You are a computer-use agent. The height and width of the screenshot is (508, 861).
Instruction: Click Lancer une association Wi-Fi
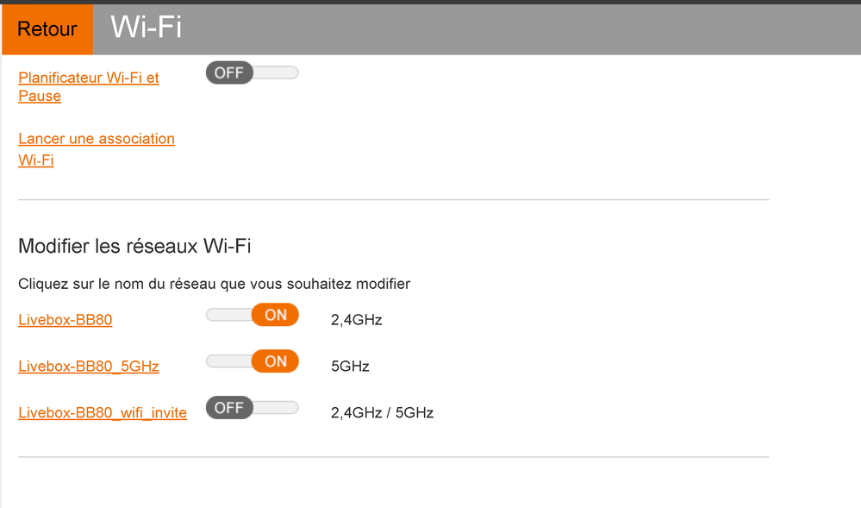pyautogui.click(x=96, y=148)
